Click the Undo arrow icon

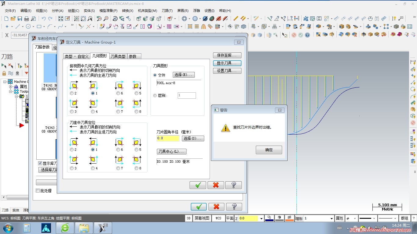44,19
